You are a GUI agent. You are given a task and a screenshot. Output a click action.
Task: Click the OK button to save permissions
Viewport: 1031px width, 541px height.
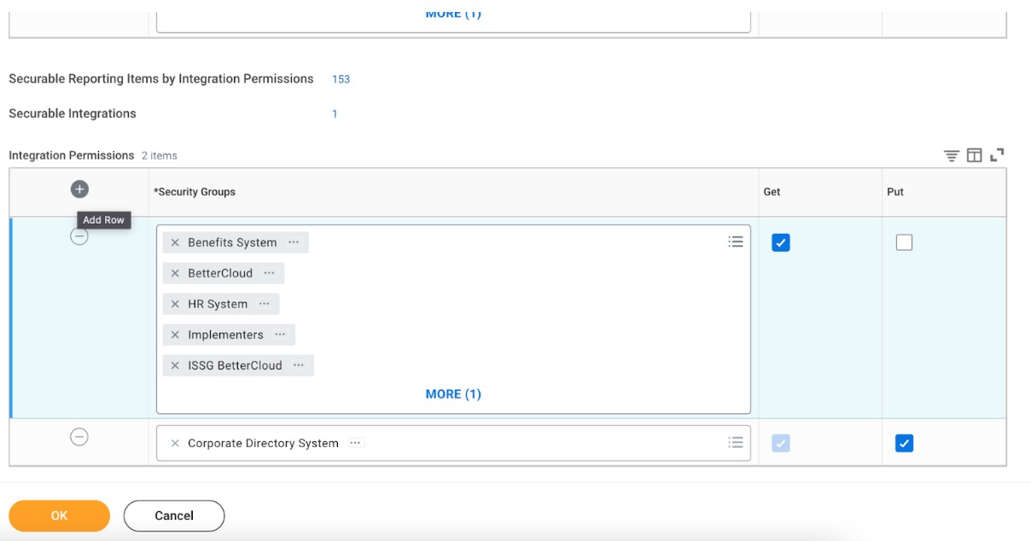tap(58, 515)
